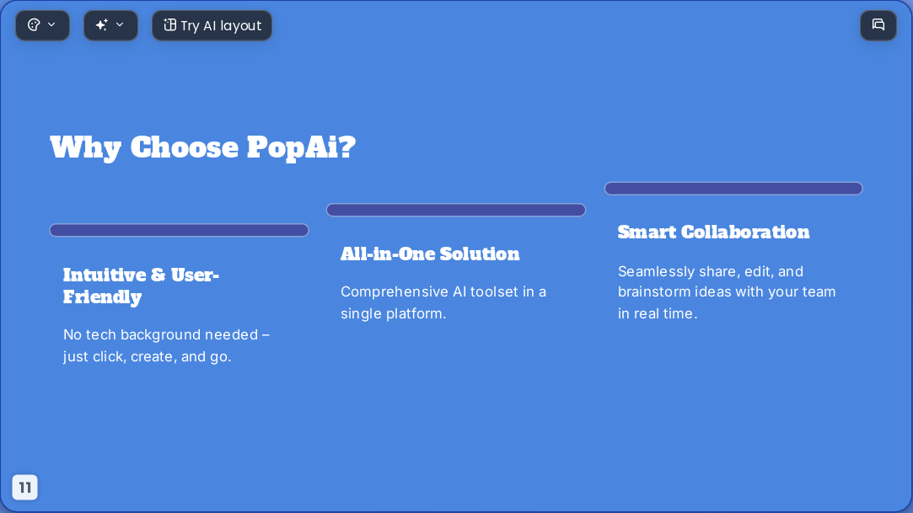Click the Seamlessly share, edit paragraph
Viewport: 913px width, 513px height.
(x=727, y=292)
